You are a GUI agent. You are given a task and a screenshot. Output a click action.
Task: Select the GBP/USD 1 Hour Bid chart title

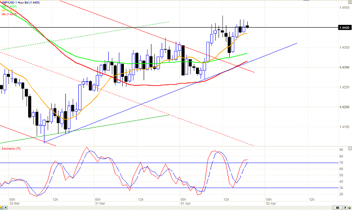[x=21, y=3]
